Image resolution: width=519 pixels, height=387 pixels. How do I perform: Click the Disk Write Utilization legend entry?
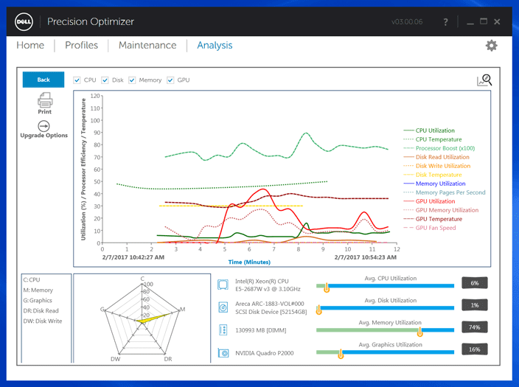click(x=437, y=166)
